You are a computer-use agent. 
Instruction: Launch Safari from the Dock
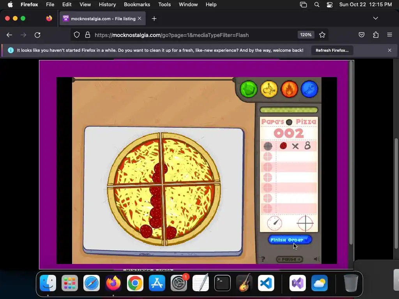(92, 283)
